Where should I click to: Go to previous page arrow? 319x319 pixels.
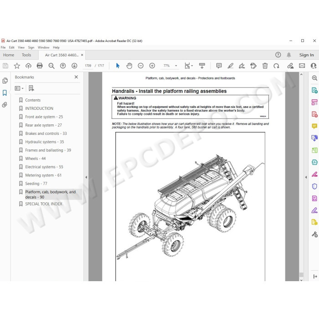[x=63, y=66]
